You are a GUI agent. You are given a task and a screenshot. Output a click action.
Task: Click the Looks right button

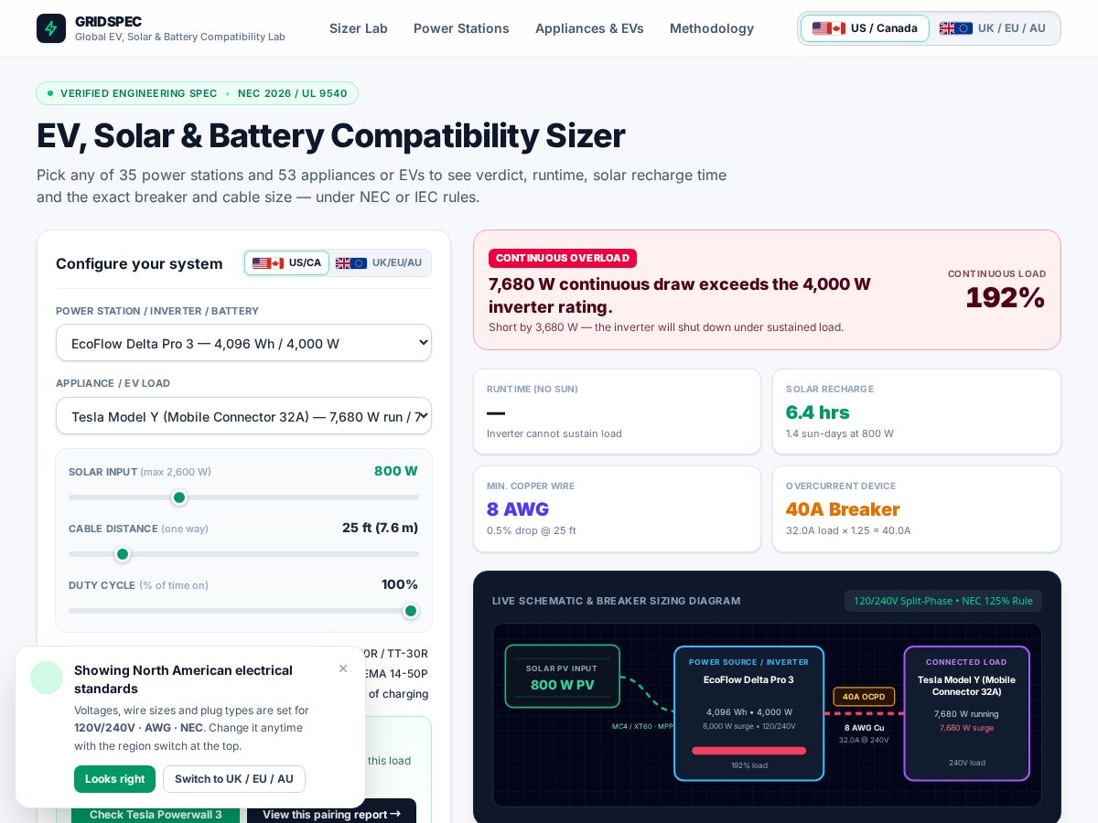click(x=114, y=779)
